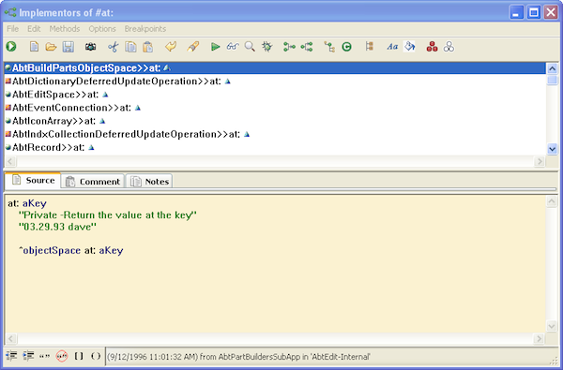This screenshot has width=563, height=370.
Task: Save the method with the floppy disk icon
Action: tap(68, 47)
